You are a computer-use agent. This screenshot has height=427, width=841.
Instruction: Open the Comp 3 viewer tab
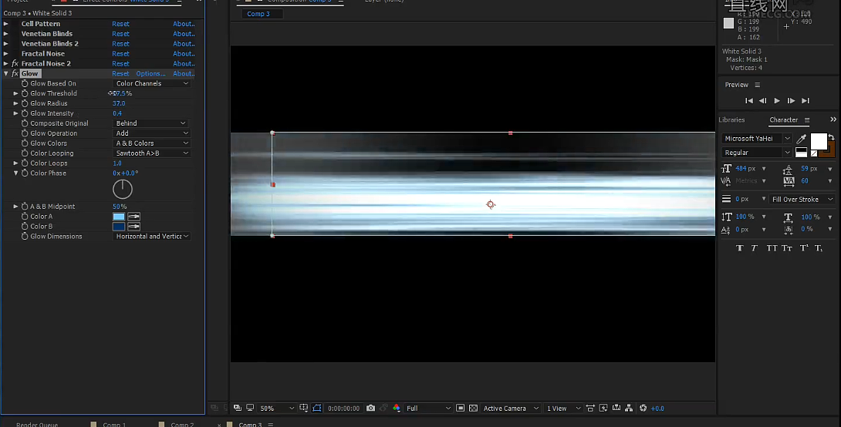258,14
